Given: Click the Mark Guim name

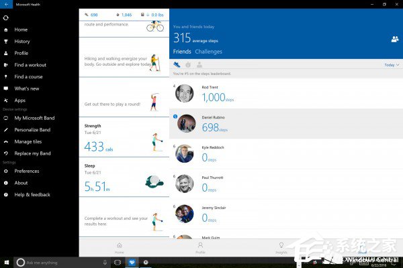Looking at the screenshot, I should (211, 237).
